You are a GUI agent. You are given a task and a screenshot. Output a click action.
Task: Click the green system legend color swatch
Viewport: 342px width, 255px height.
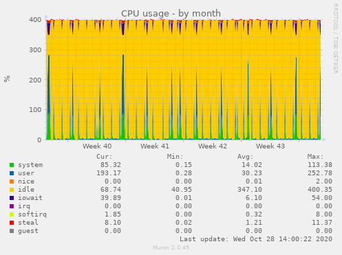[x=12, y=165]
